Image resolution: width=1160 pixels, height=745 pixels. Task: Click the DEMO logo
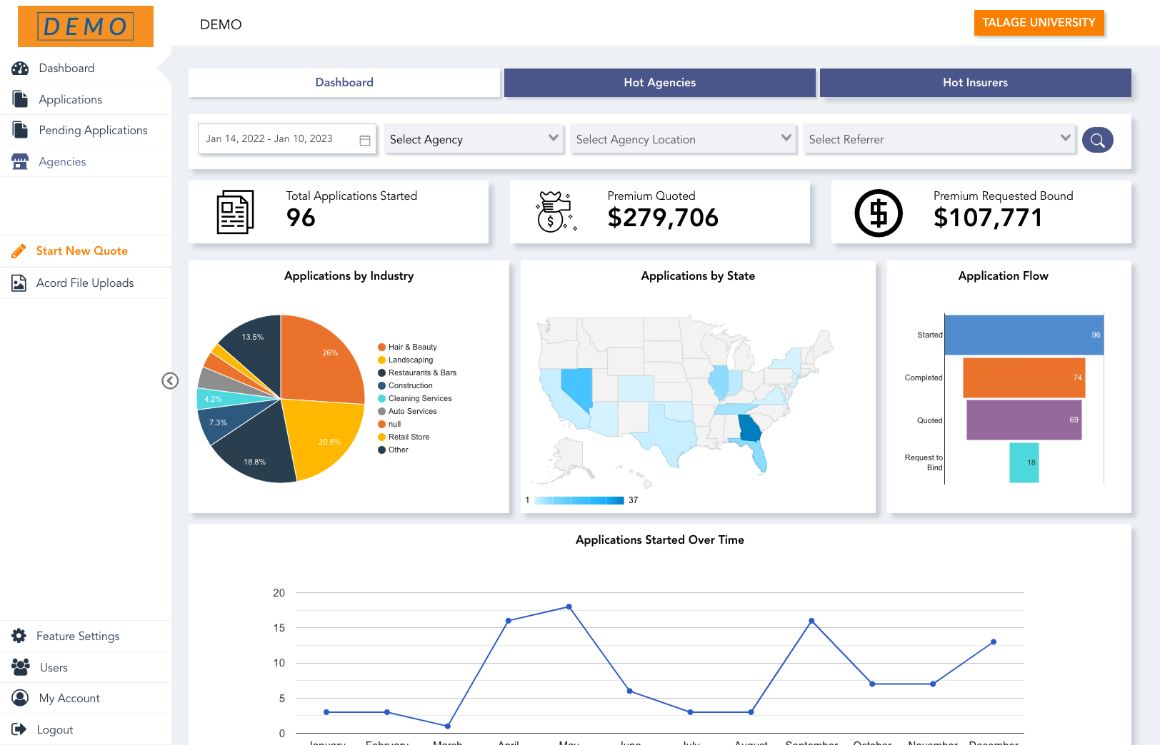[x=86, y=26]
